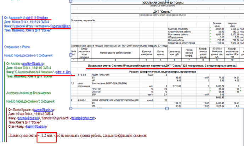Screen dimensions: 244x146
Task: Click the highlighted 11,2 млн amount
Action: tap(46, 136)
